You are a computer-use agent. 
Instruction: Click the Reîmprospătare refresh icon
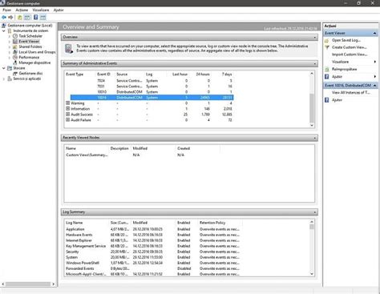click(326, 70)
